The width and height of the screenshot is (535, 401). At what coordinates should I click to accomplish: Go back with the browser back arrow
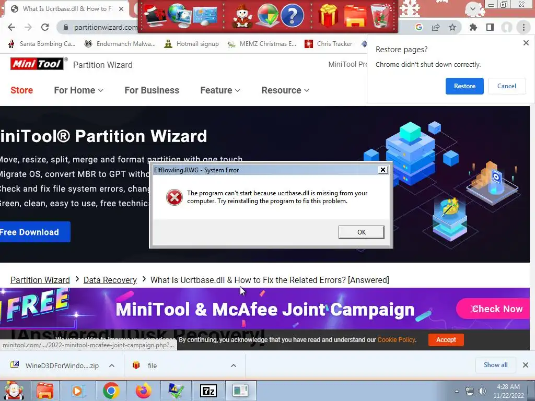(x=11, y=27)
